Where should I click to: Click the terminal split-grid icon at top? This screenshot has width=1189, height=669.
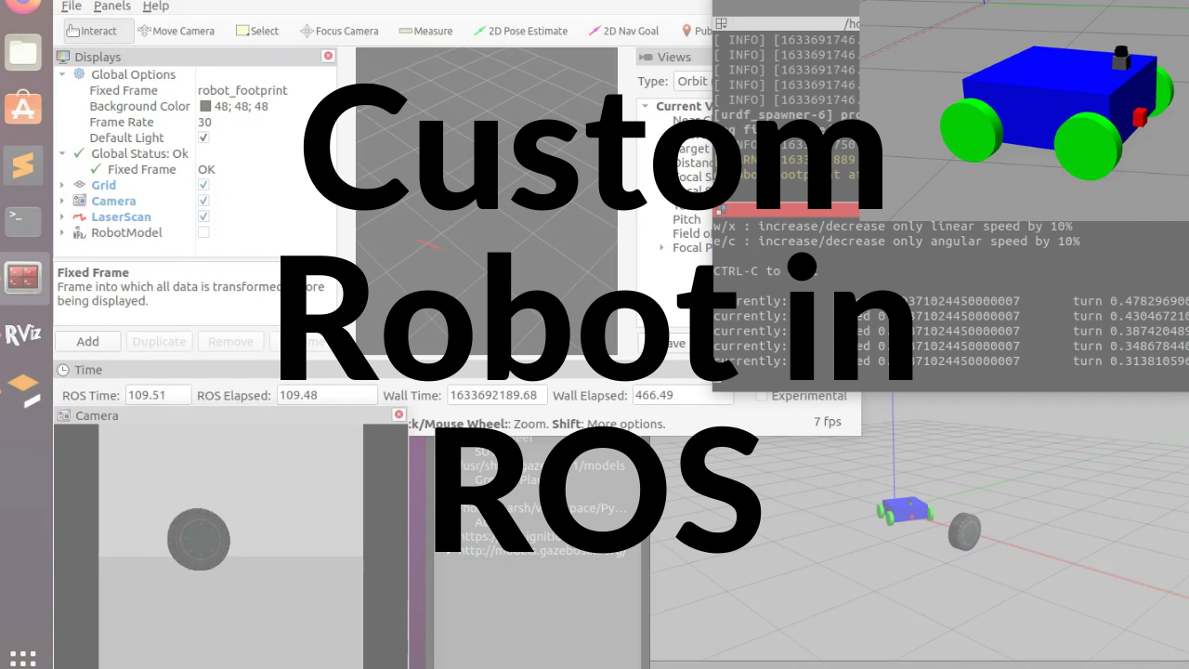point(721,24)
